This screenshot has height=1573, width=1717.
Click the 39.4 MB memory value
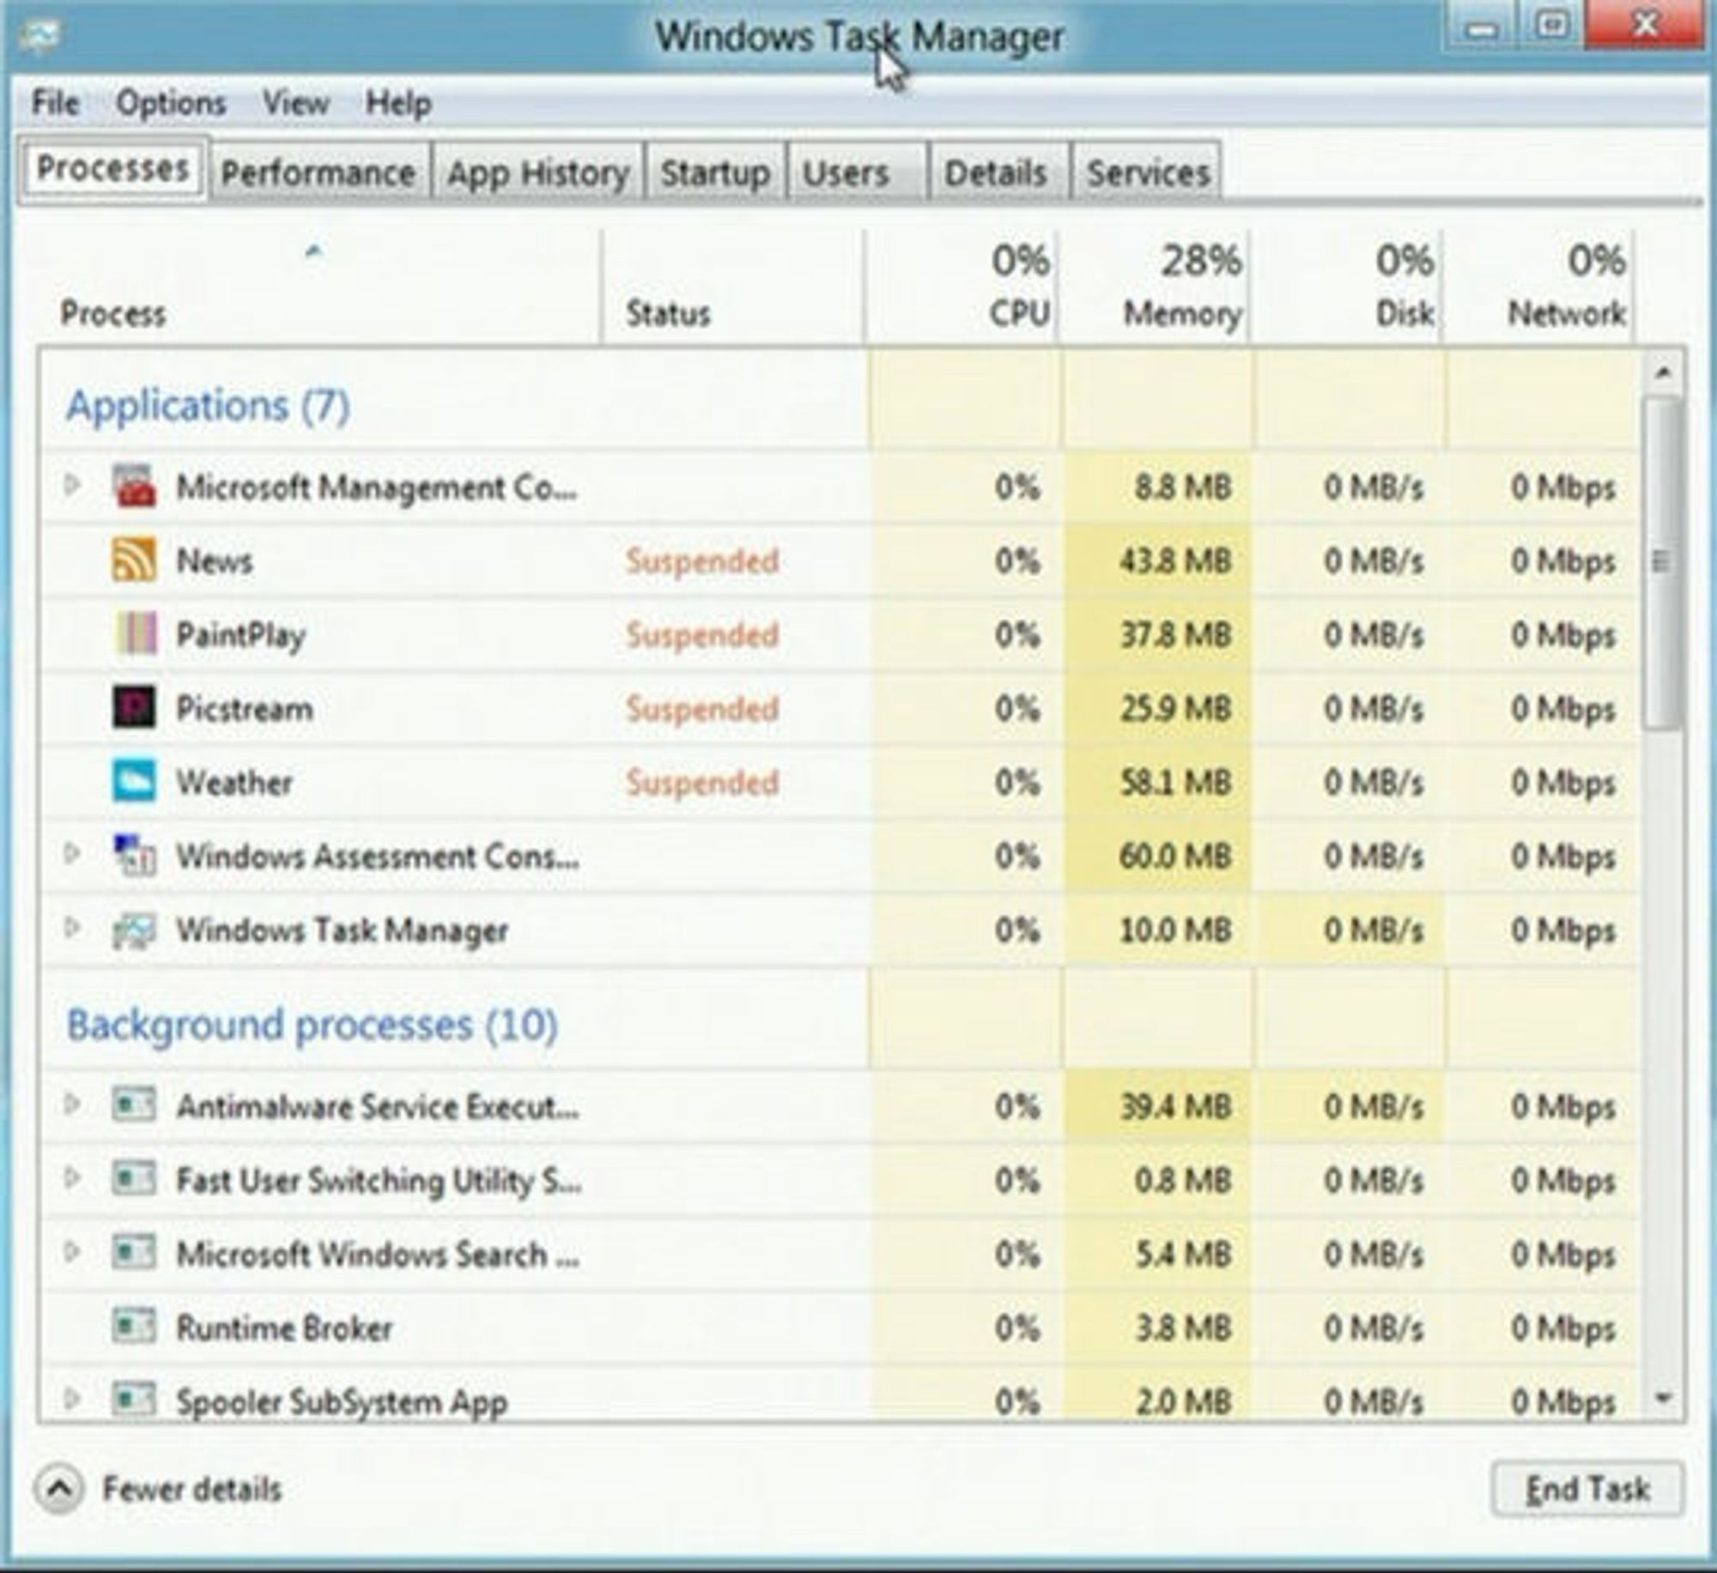(1175, 1106)
